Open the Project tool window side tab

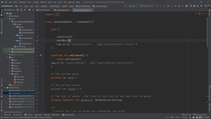[x=1, y=13]
